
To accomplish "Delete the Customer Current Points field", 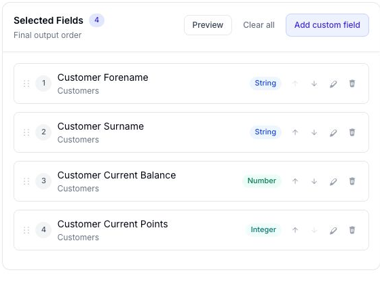I will [352, 230].
